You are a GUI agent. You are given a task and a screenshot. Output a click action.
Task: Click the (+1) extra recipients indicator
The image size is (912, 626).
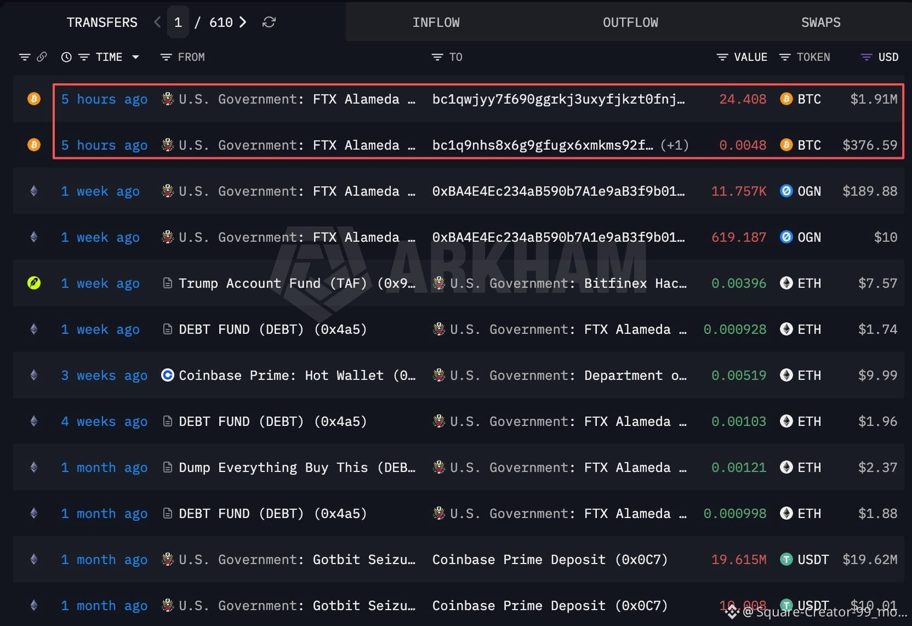(x=675, y=145)
